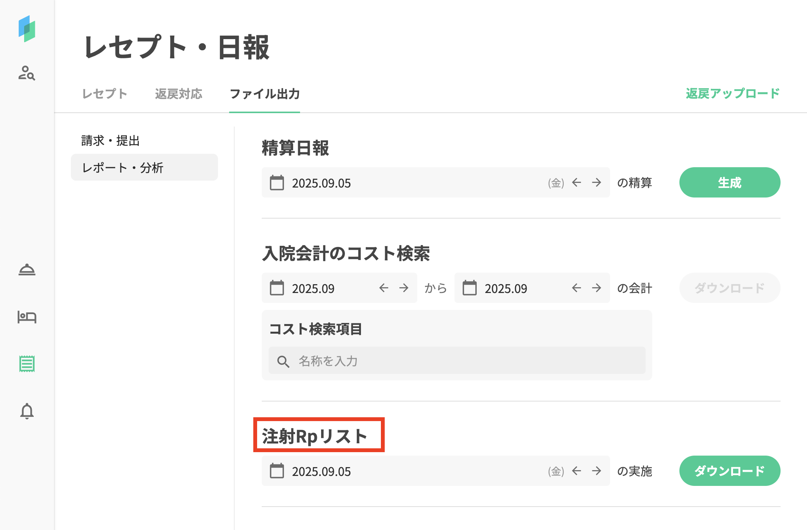This screenshot has width=807, height=530.
Task: Select 請求・提出 in the side menu
Action: [x=110, y=141]
